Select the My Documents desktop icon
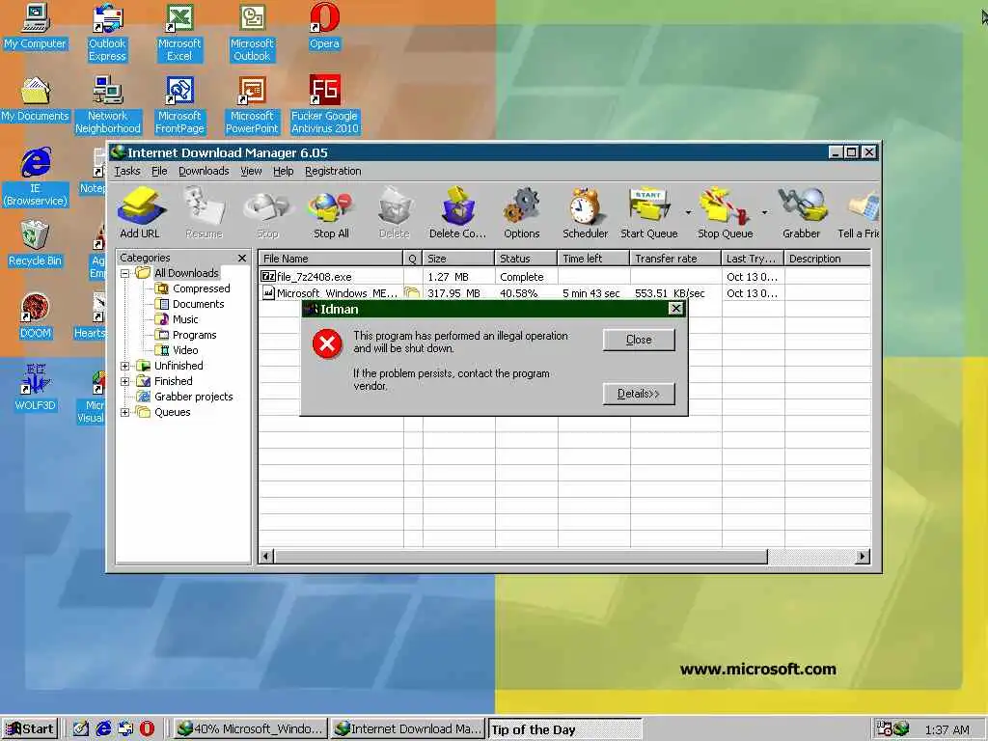This screenshot has width=988, height=741. pyautogui.click(x=35, y=99)
